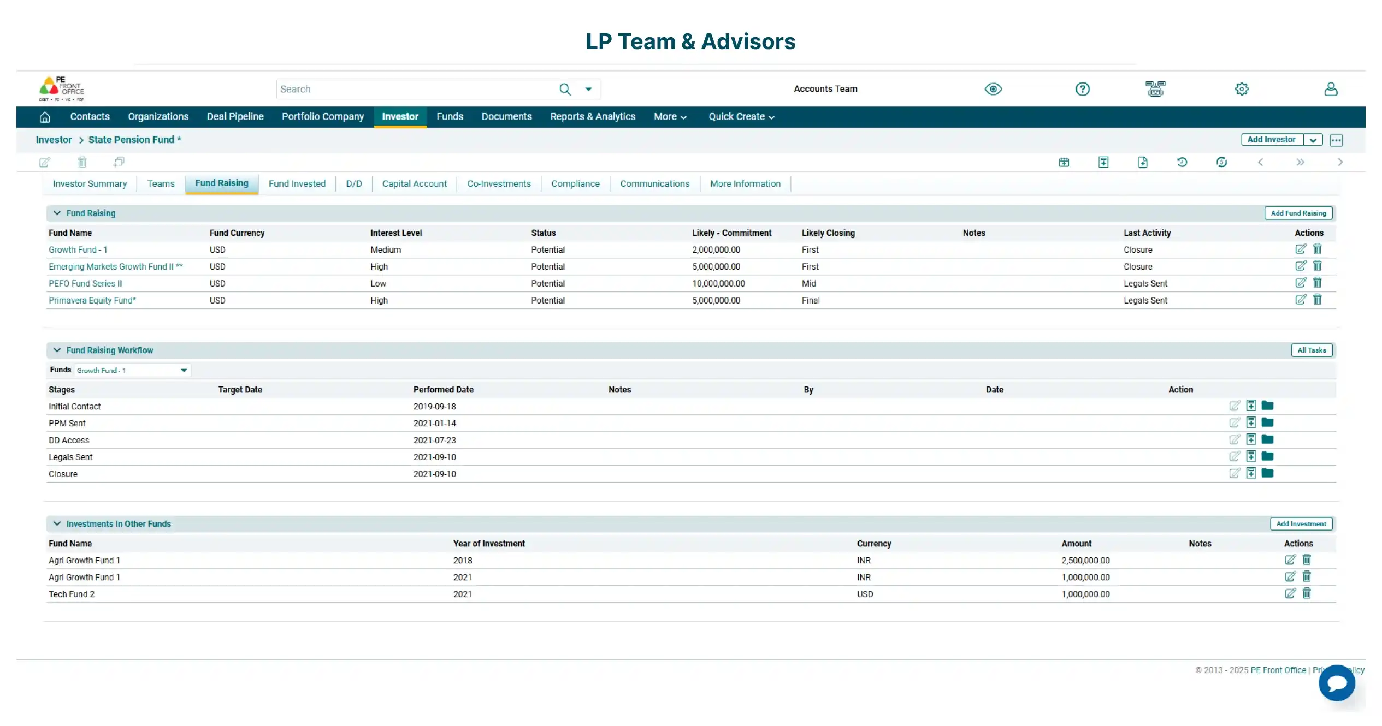Open the Primavera Equity Fund link
This screenshot has height=726, width=1382.
click(x=92, y=300)
